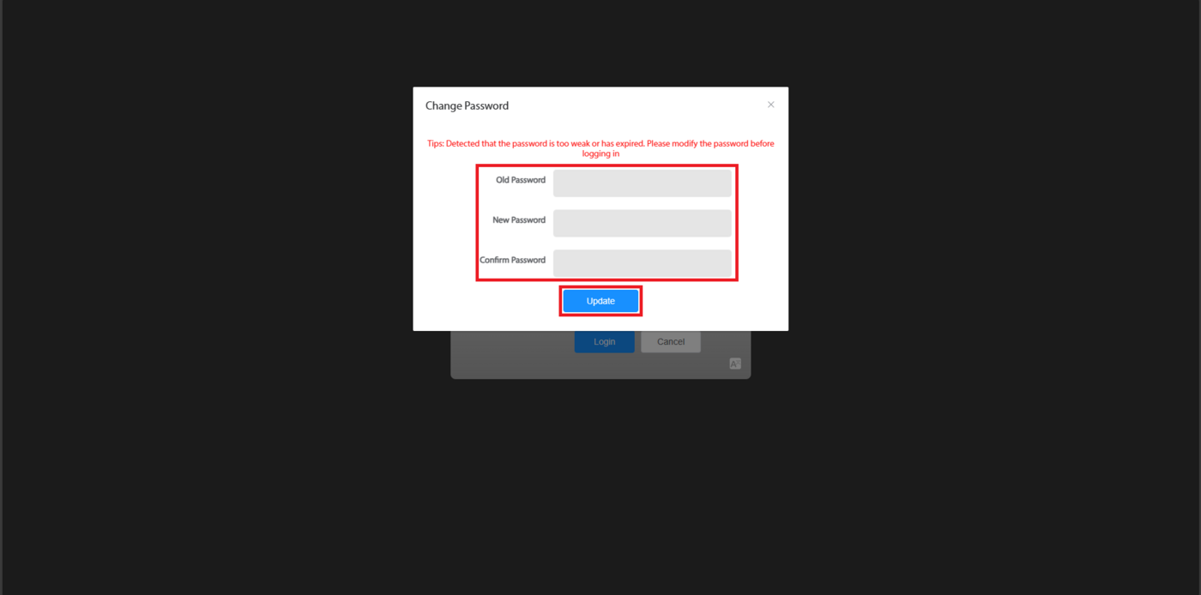Click the red Tips warning message
The height and width of the screenshot is (595, 1201).
coord(600,148)
